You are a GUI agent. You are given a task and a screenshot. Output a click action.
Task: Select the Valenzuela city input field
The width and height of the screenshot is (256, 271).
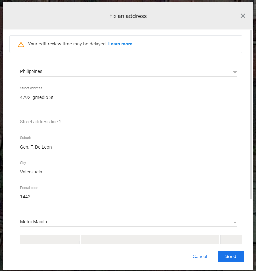click(x=128, y=172)
